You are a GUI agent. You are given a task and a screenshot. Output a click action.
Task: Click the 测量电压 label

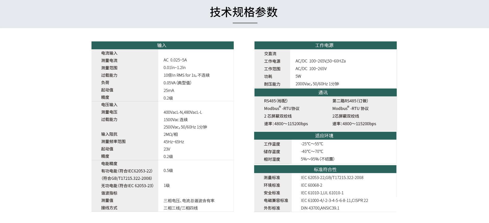[109, 112]
